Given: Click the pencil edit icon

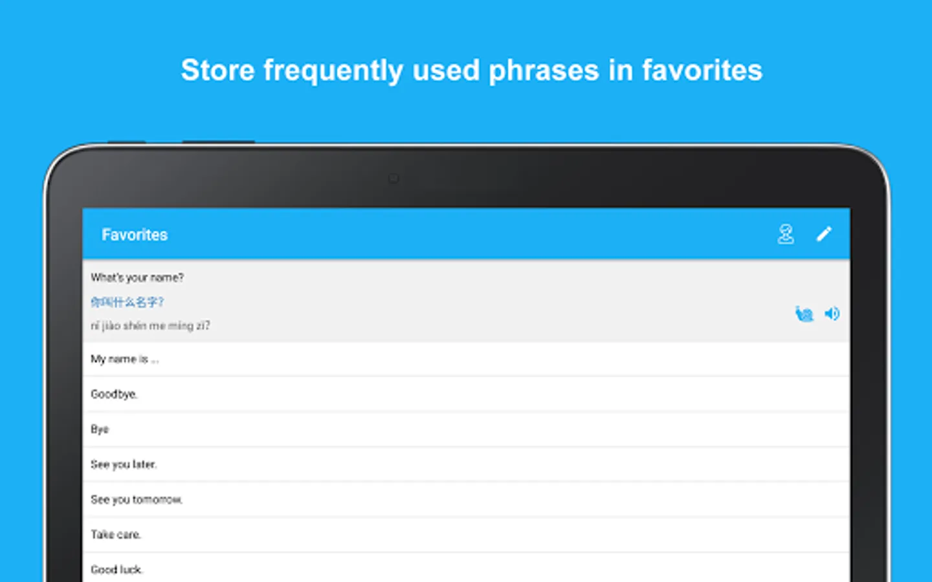Looking at the screenshot, I should 824,234.
